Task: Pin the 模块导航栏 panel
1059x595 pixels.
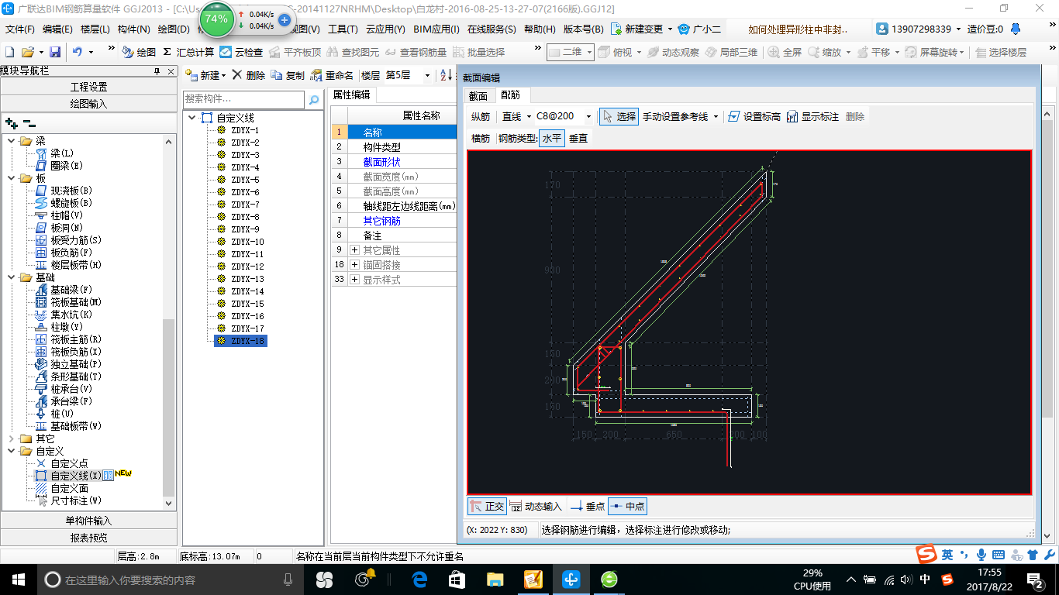Action: point(157,71)
